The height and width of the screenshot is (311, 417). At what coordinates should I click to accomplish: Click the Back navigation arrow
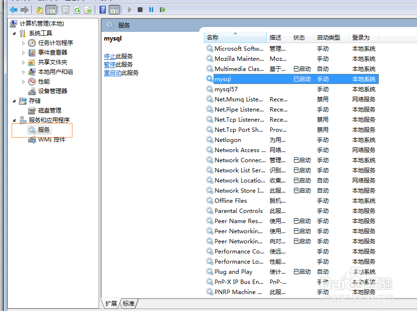click(x=14, y=10)
